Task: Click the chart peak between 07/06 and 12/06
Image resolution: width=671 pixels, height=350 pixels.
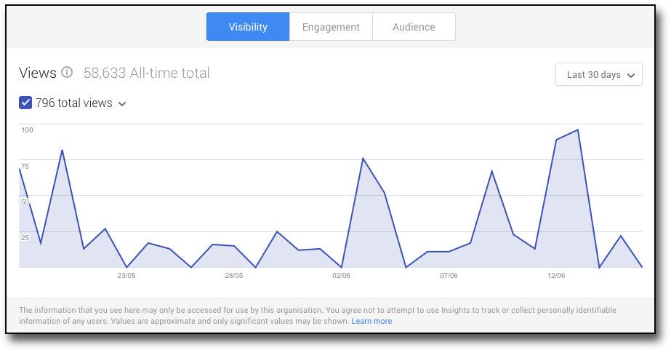Action: (492, 171)
